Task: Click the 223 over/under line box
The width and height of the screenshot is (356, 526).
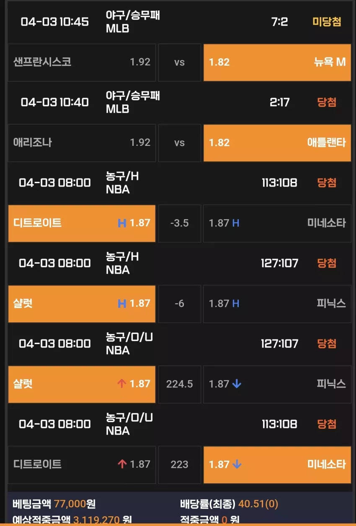Action: [x=180, y=465]
